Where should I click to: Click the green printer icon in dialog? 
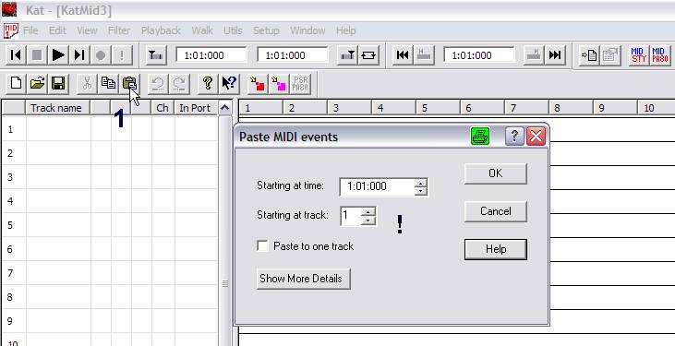tap(480, 137)
